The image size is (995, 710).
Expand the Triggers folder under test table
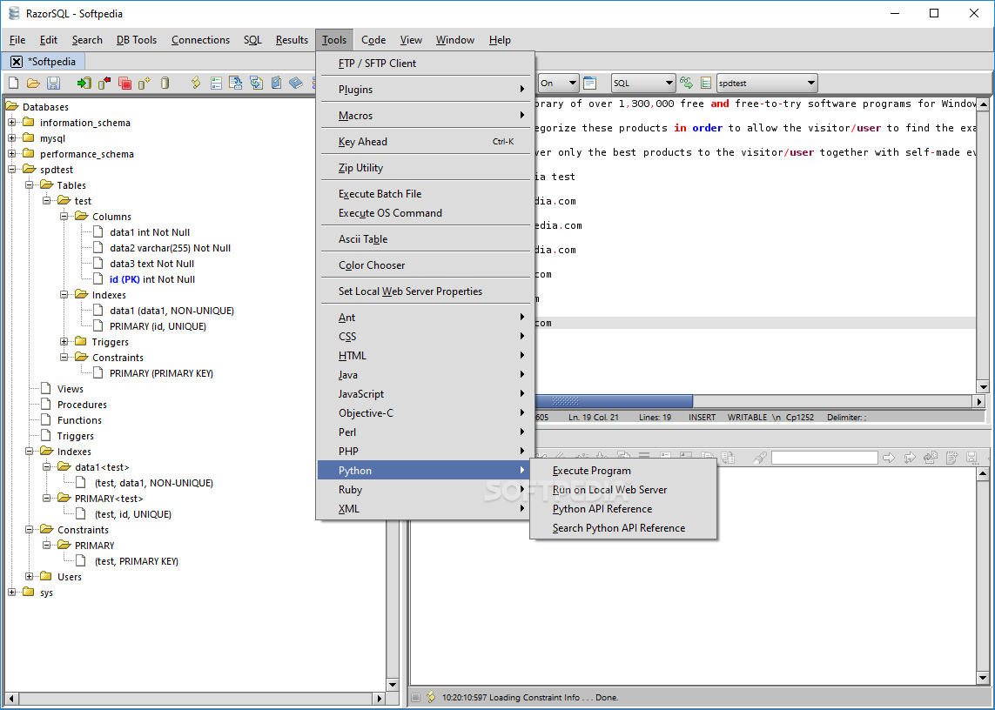click(x=64, y=341)
